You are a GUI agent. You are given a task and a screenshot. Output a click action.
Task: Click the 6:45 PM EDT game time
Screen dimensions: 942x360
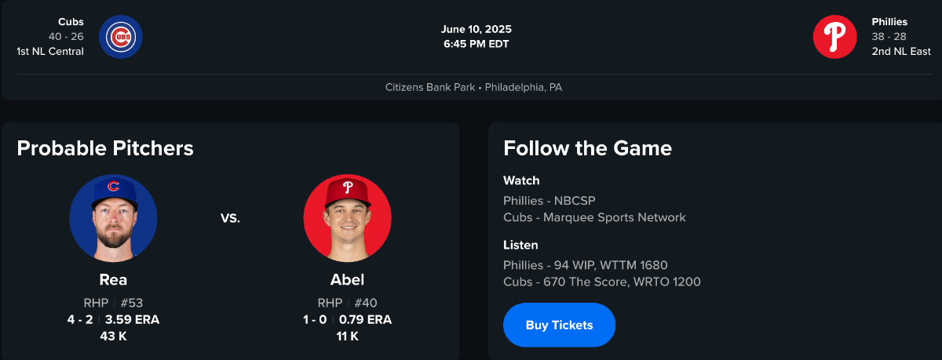476,44
